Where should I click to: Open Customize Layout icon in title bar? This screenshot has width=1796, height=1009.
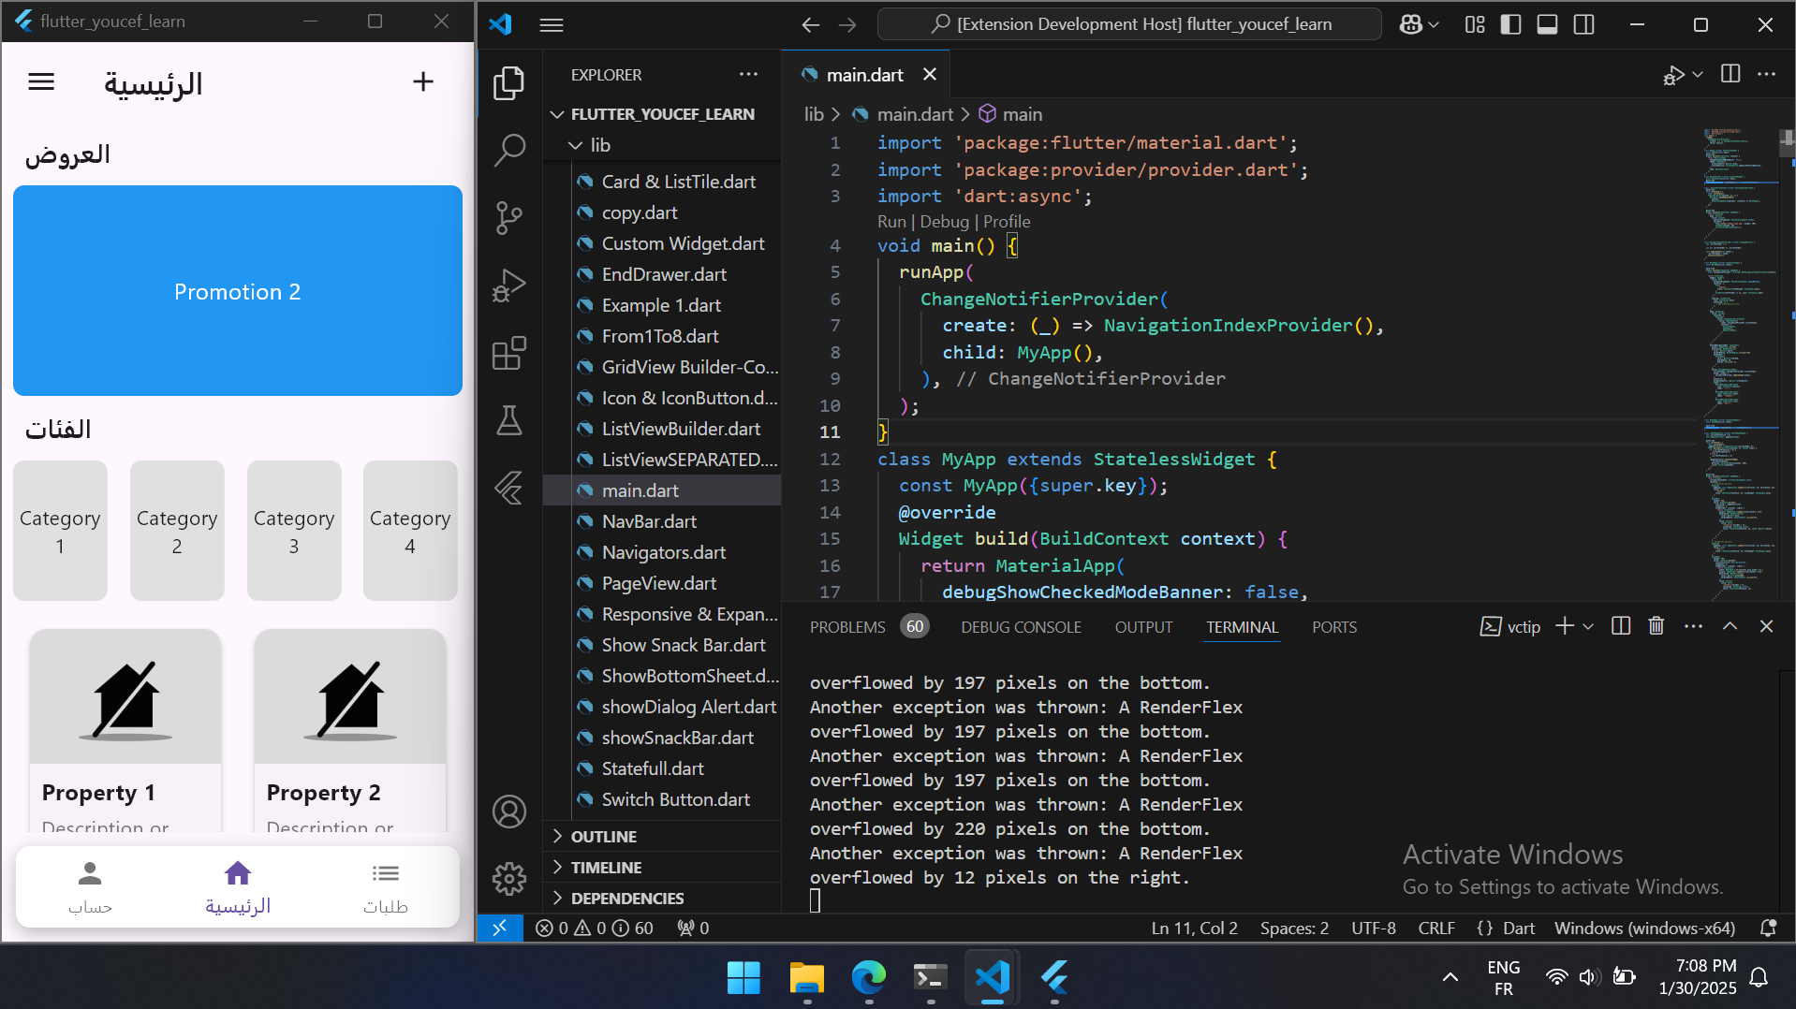pos(1475,25)
